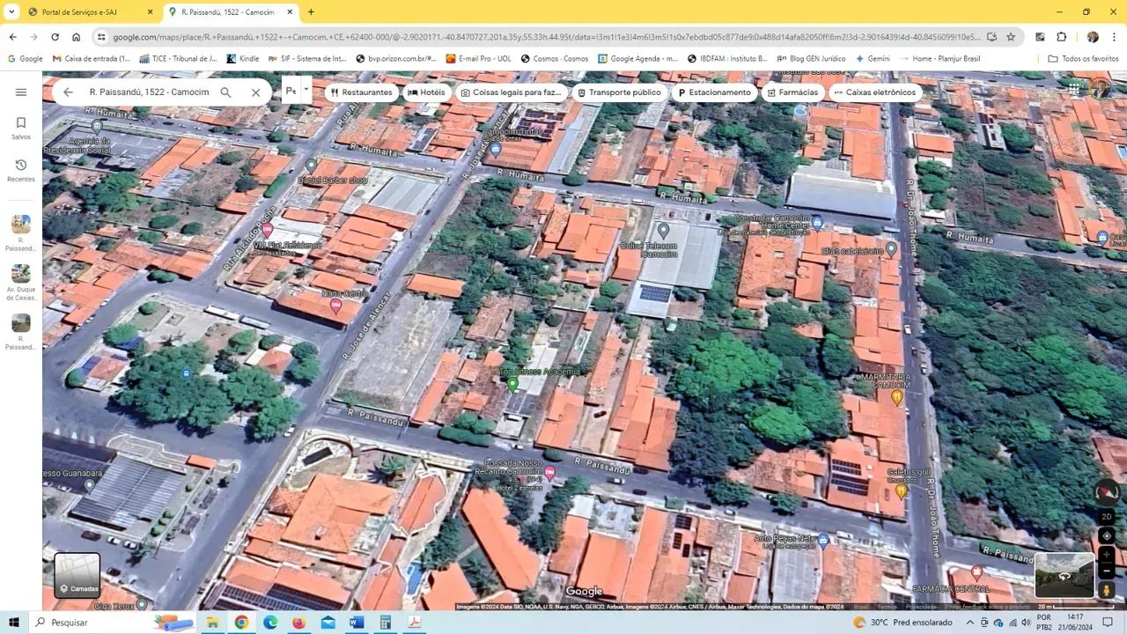Bookmark this page with the star icon
Viewport: 1127px width, 634px height.
click(x=1011, y=37)
